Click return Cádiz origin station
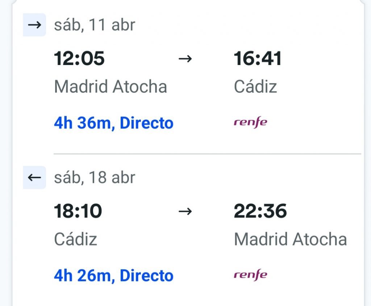371x306 pixels. [75, 239]
